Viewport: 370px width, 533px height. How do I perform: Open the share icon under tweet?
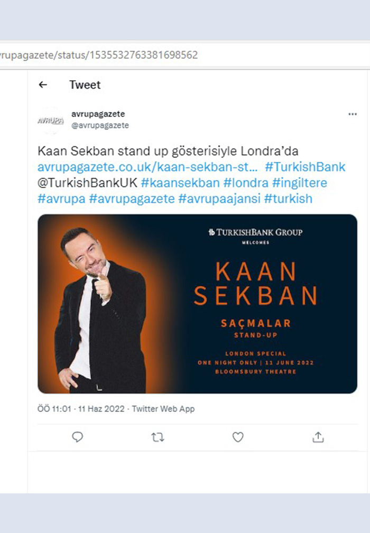(318, 437)
